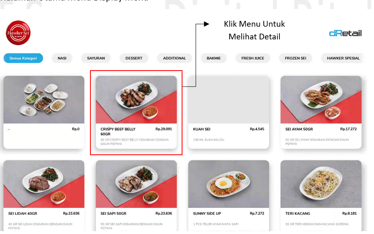Show the FROZEN SEI category
Viewport: 374px width, 234px height.
(x=296, y=58)
